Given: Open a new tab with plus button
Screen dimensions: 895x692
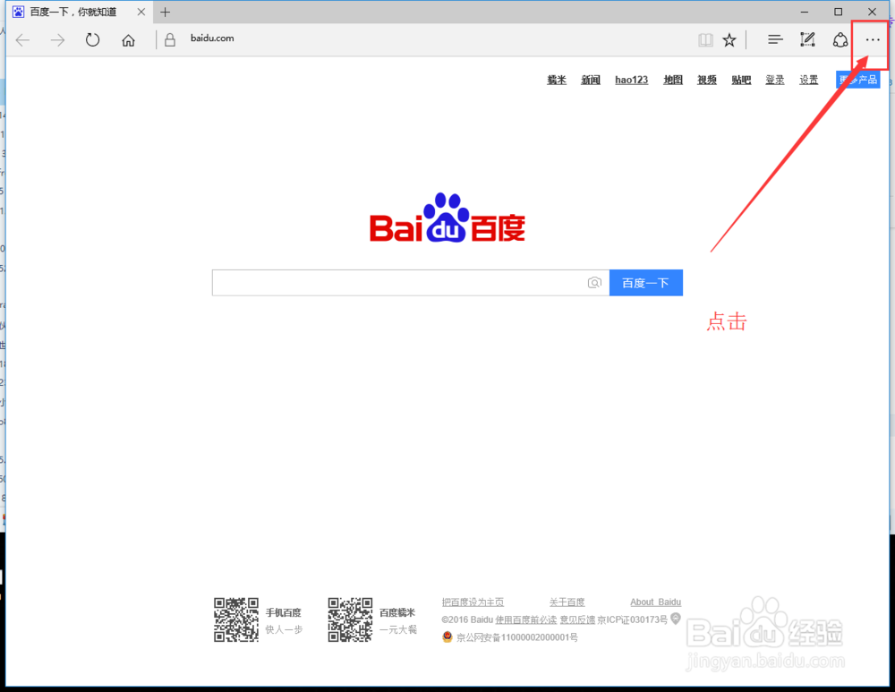Looking at the screenshot, I should (x=165, y=12).
